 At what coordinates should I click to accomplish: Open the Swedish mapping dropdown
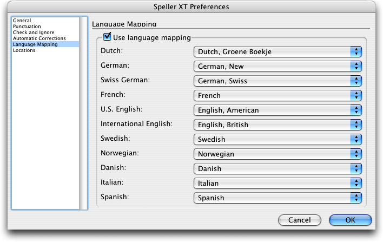pos(278,139)
